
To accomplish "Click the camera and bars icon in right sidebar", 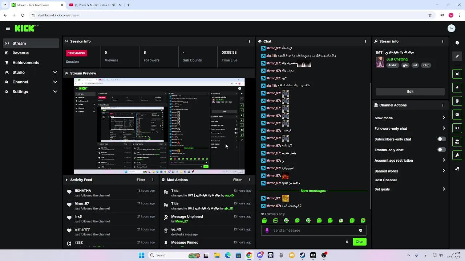I will [457, 141].
